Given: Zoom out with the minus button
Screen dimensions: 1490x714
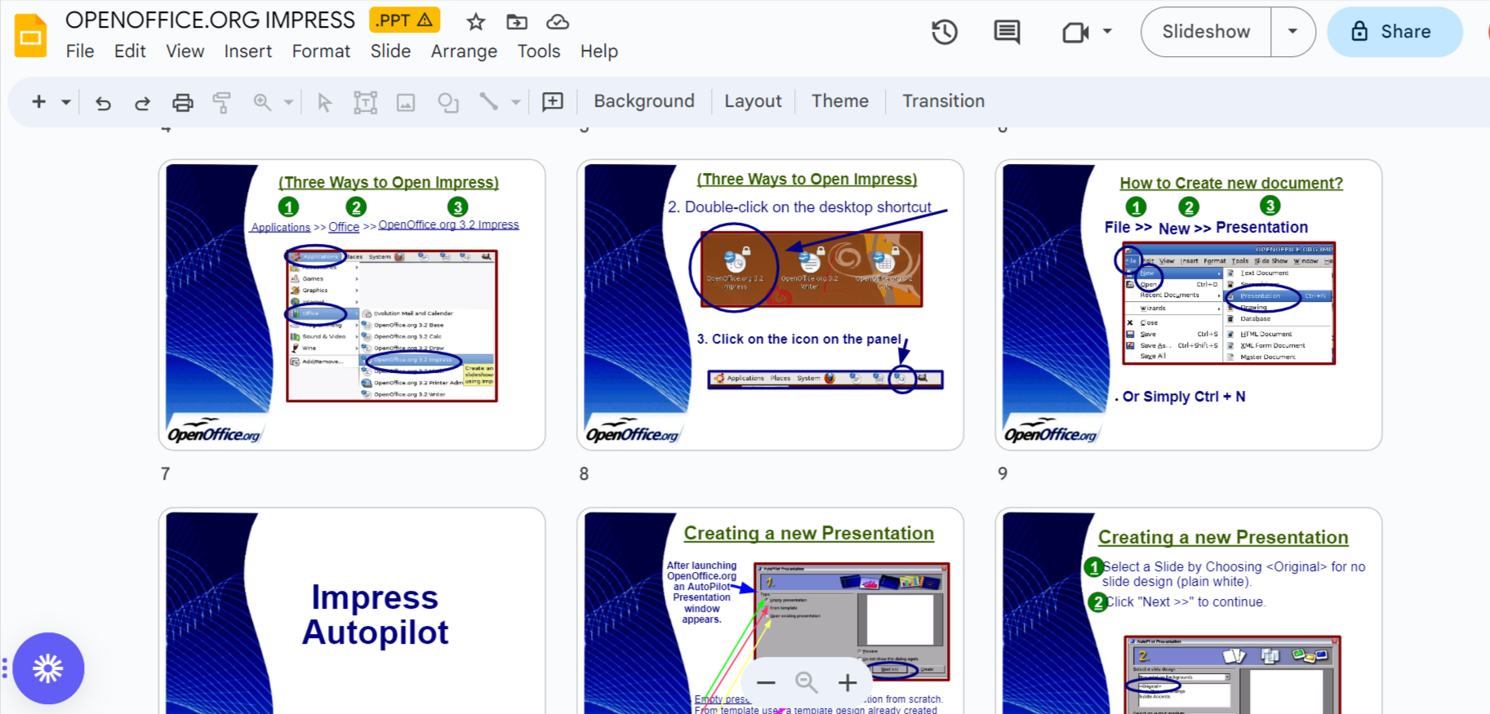Looking at the screenshot, I should pos(766,682).
